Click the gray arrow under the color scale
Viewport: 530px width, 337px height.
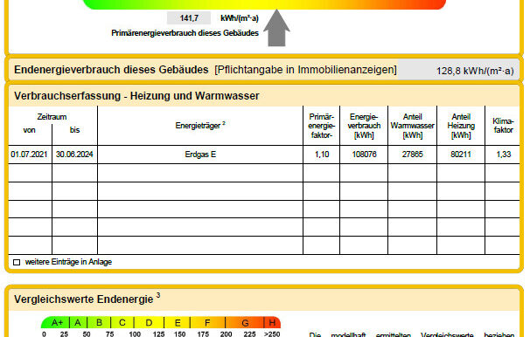tap(276, 28)
